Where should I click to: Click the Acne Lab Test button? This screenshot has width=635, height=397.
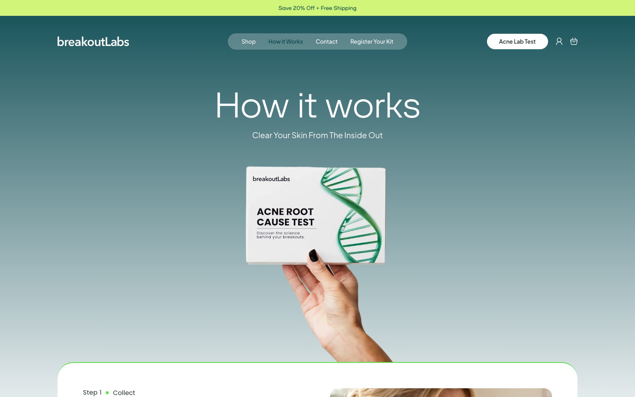tap(517, 41)
